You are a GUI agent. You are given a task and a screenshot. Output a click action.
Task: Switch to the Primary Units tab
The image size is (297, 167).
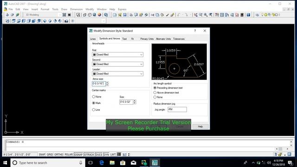tap(147, 39)
